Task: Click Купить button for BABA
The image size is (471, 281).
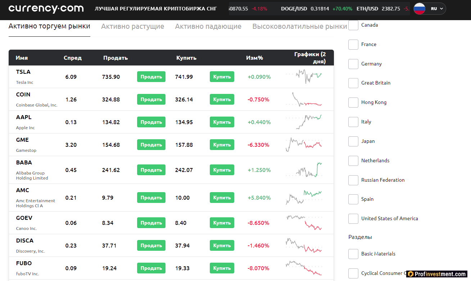Action: point(222,170)
